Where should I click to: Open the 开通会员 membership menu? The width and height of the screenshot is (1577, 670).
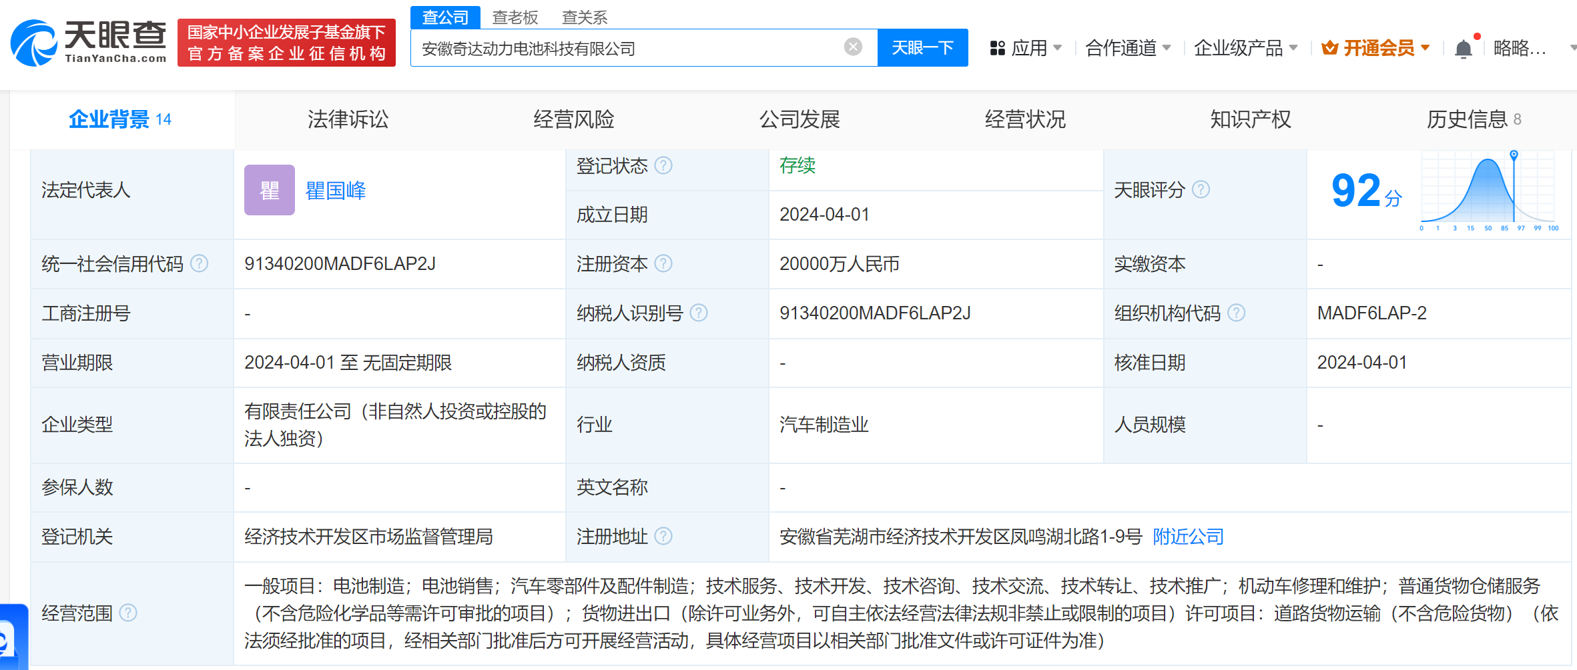click(x=1376, y=48)
